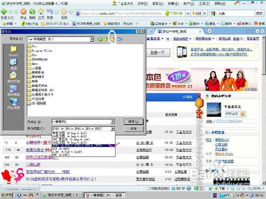Click the page vertical scrollbar

click(x=264, y=110)
